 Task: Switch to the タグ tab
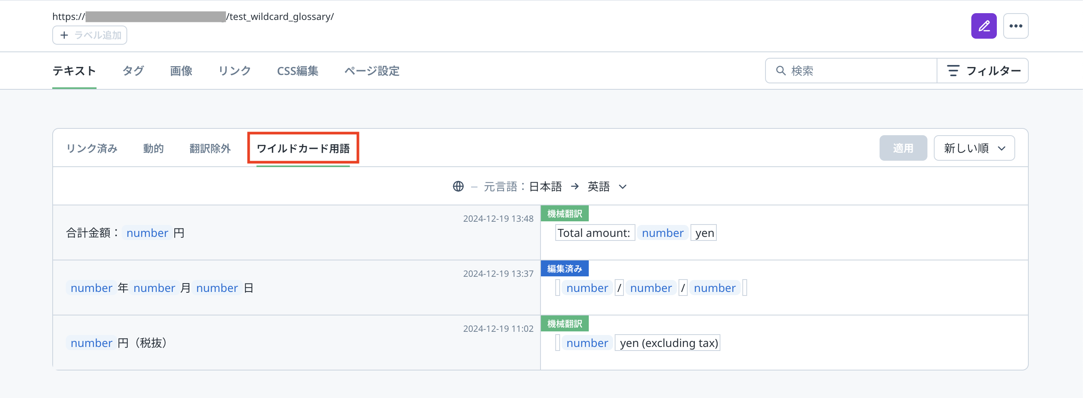[x=133, y=71]
